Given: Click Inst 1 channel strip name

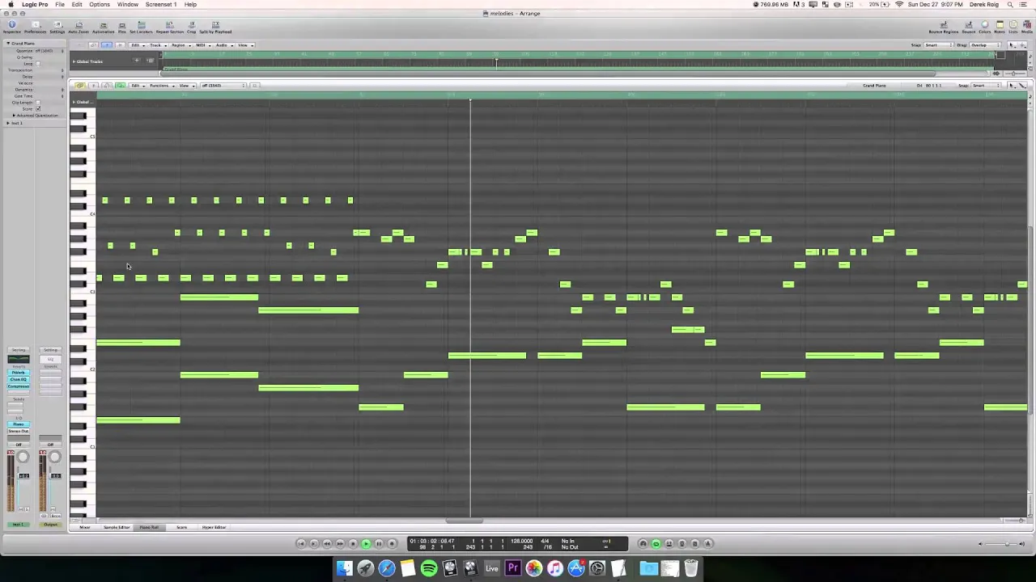Looking at the screenshot, I should [x=19, y=525].
